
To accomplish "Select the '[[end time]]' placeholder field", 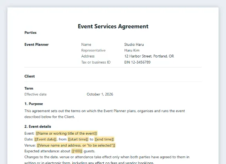I will [x=105, y=139].
